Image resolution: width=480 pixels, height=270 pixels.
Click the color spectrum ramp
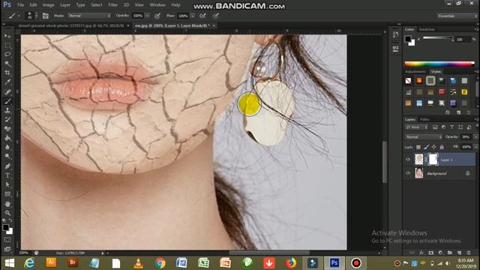pos(439,64)
